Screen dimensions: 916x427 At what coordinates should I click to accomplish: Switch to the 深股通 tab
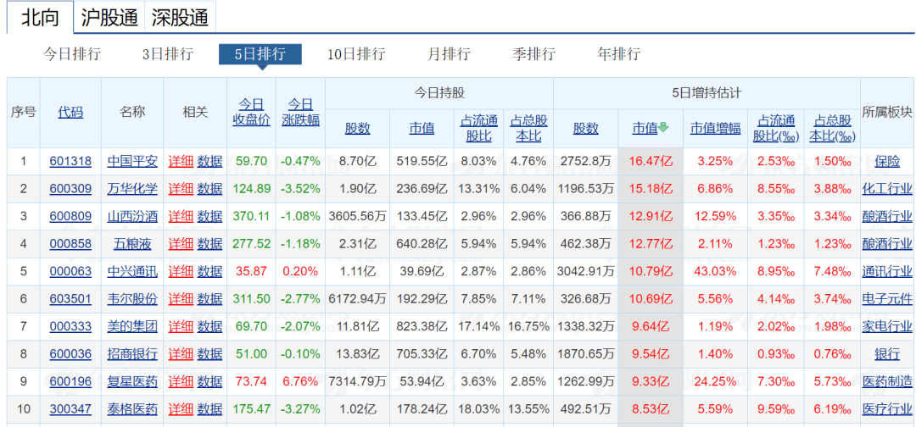pos(181,18)
